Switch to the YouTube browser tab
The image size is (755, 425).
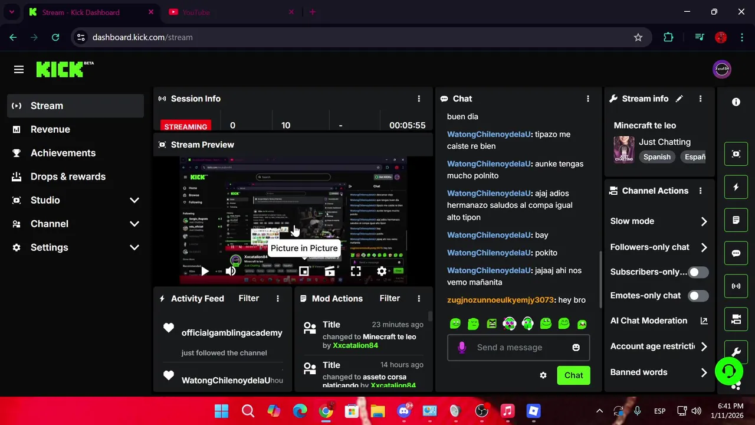[230, 12]
